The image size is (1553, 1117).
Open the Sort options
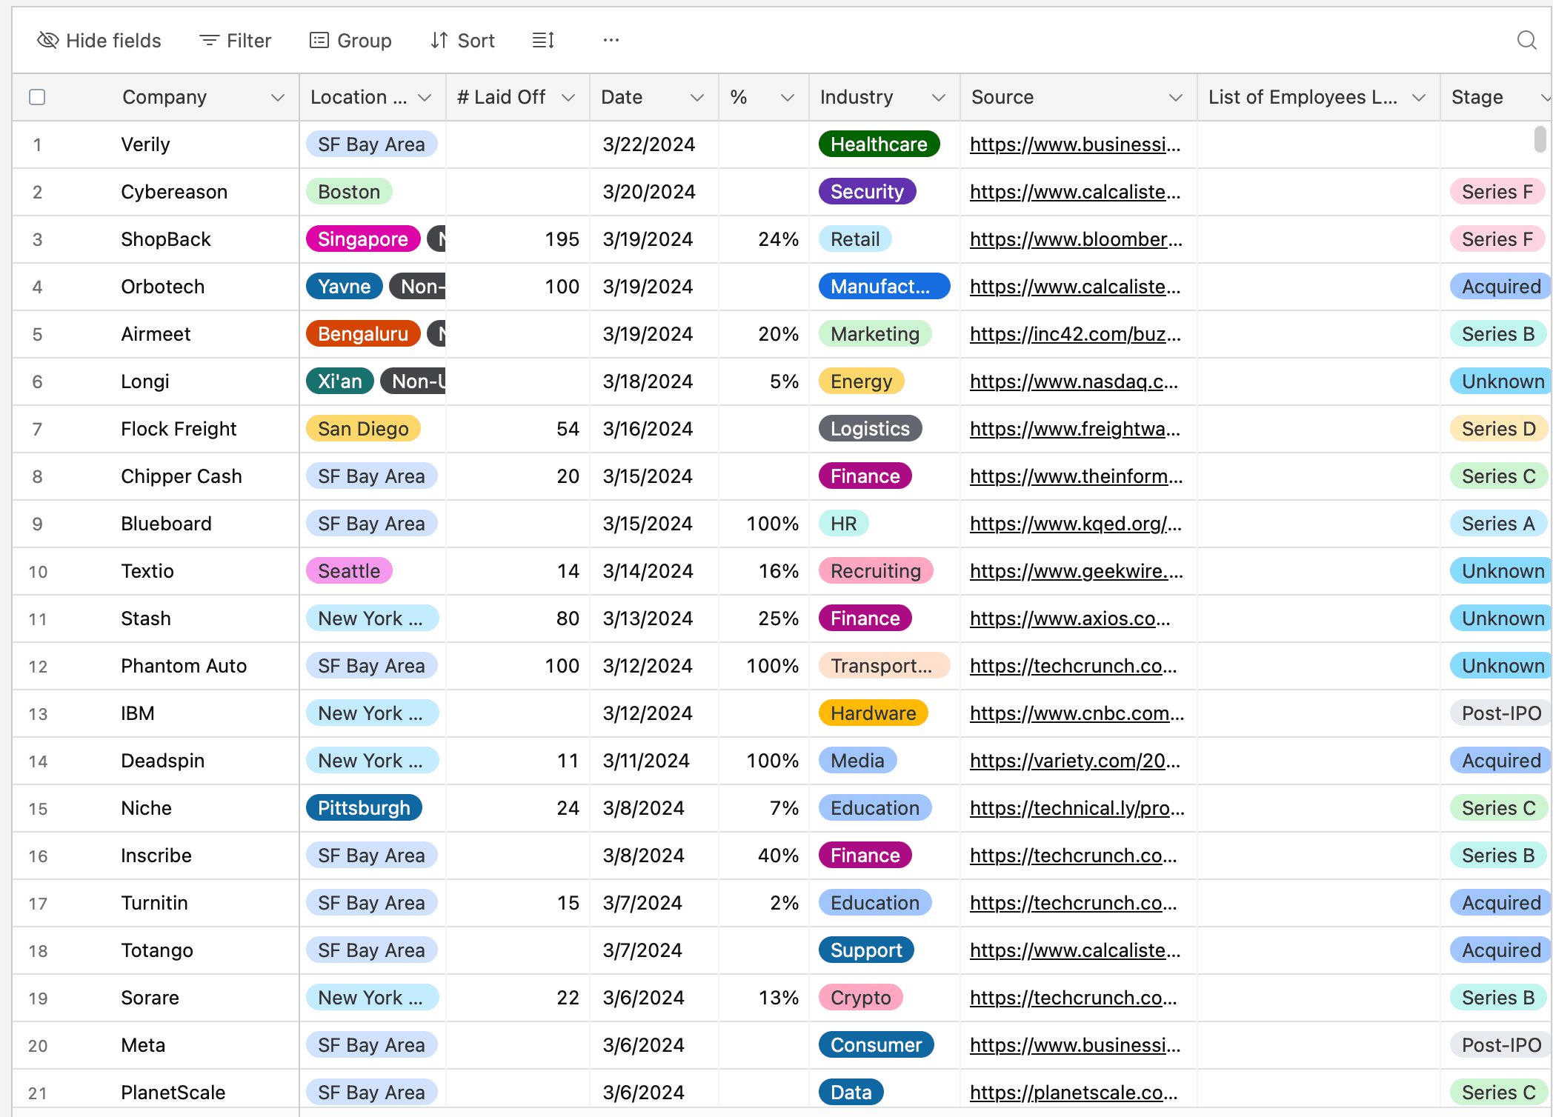tap(462, 40)
